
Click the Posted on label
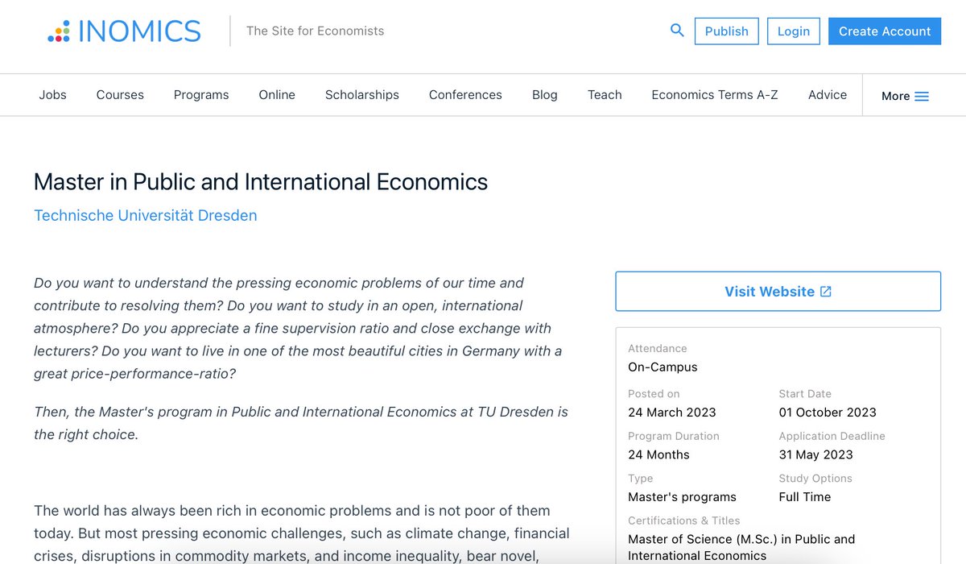654,394
